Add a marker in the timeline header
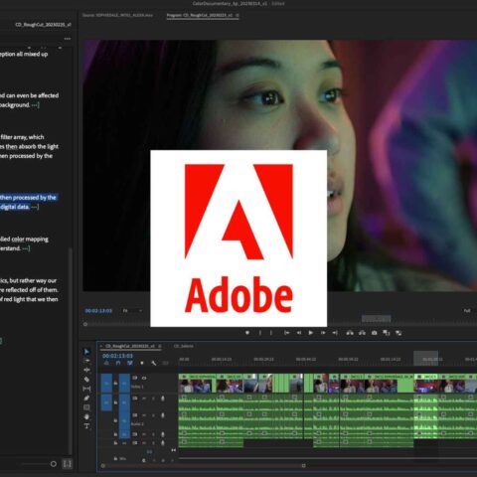477x477 pixels. tap(142, 363)
